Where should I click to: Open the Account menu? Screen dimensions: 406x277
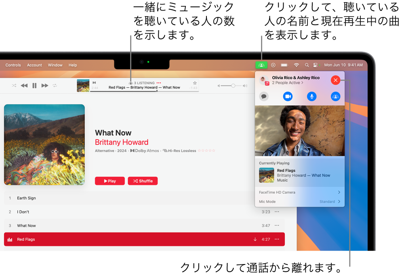pyautogui.click(x=34, y=65)
